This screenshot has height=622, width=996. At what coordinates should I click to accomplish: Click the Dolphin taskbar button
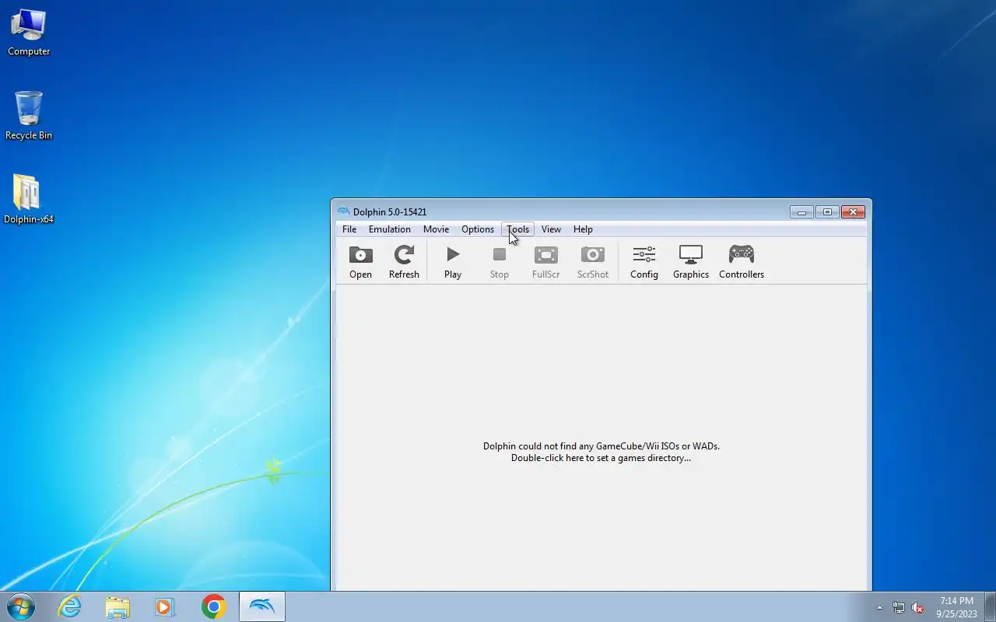(x=262, y=606)
